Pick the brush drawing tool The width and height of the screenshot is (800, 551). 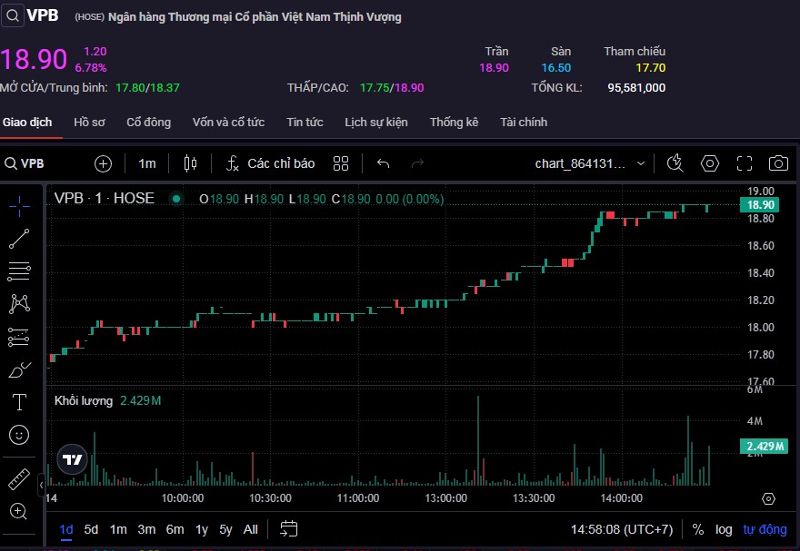point(19,369)
